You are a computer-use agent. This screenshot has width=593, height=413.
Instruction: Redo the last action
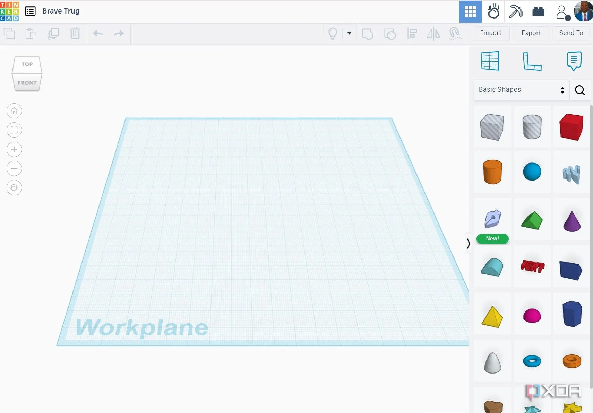(119, 34)
